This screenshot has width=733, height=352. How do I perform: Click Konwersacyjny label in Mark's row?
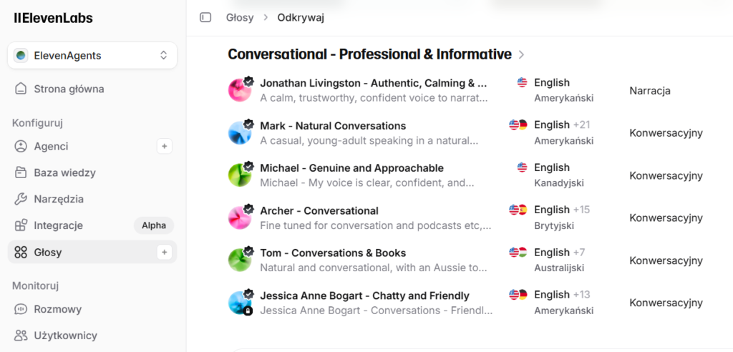[x=666, y=133]
